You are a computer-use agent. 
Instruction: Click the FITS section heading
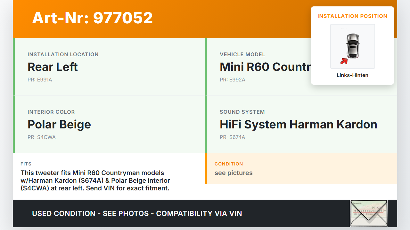[26, 164]
